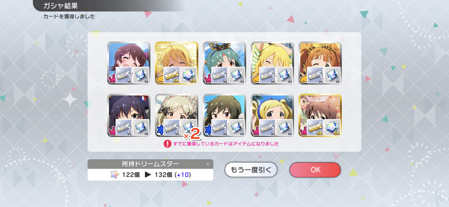Click the SR crystal icon on the top gold card
The image size is (449, 207).
(x=189, y=75)
